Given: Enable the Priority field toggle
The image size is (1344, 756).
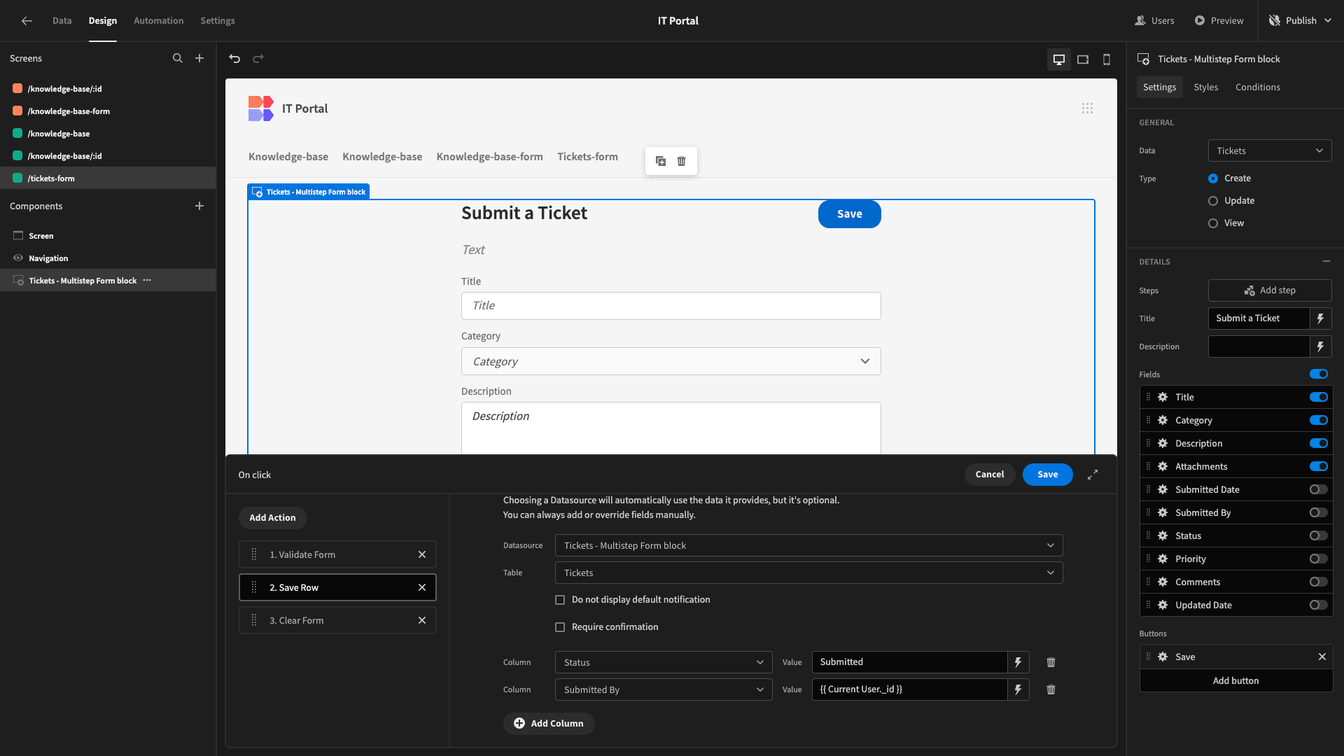Looking at the screenshot, I should click(x=1319, y=559).
